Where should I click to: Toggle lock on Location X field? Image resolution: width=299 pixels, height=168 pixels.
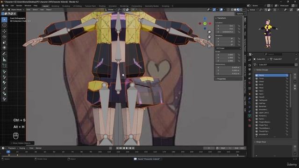[239, 26]
